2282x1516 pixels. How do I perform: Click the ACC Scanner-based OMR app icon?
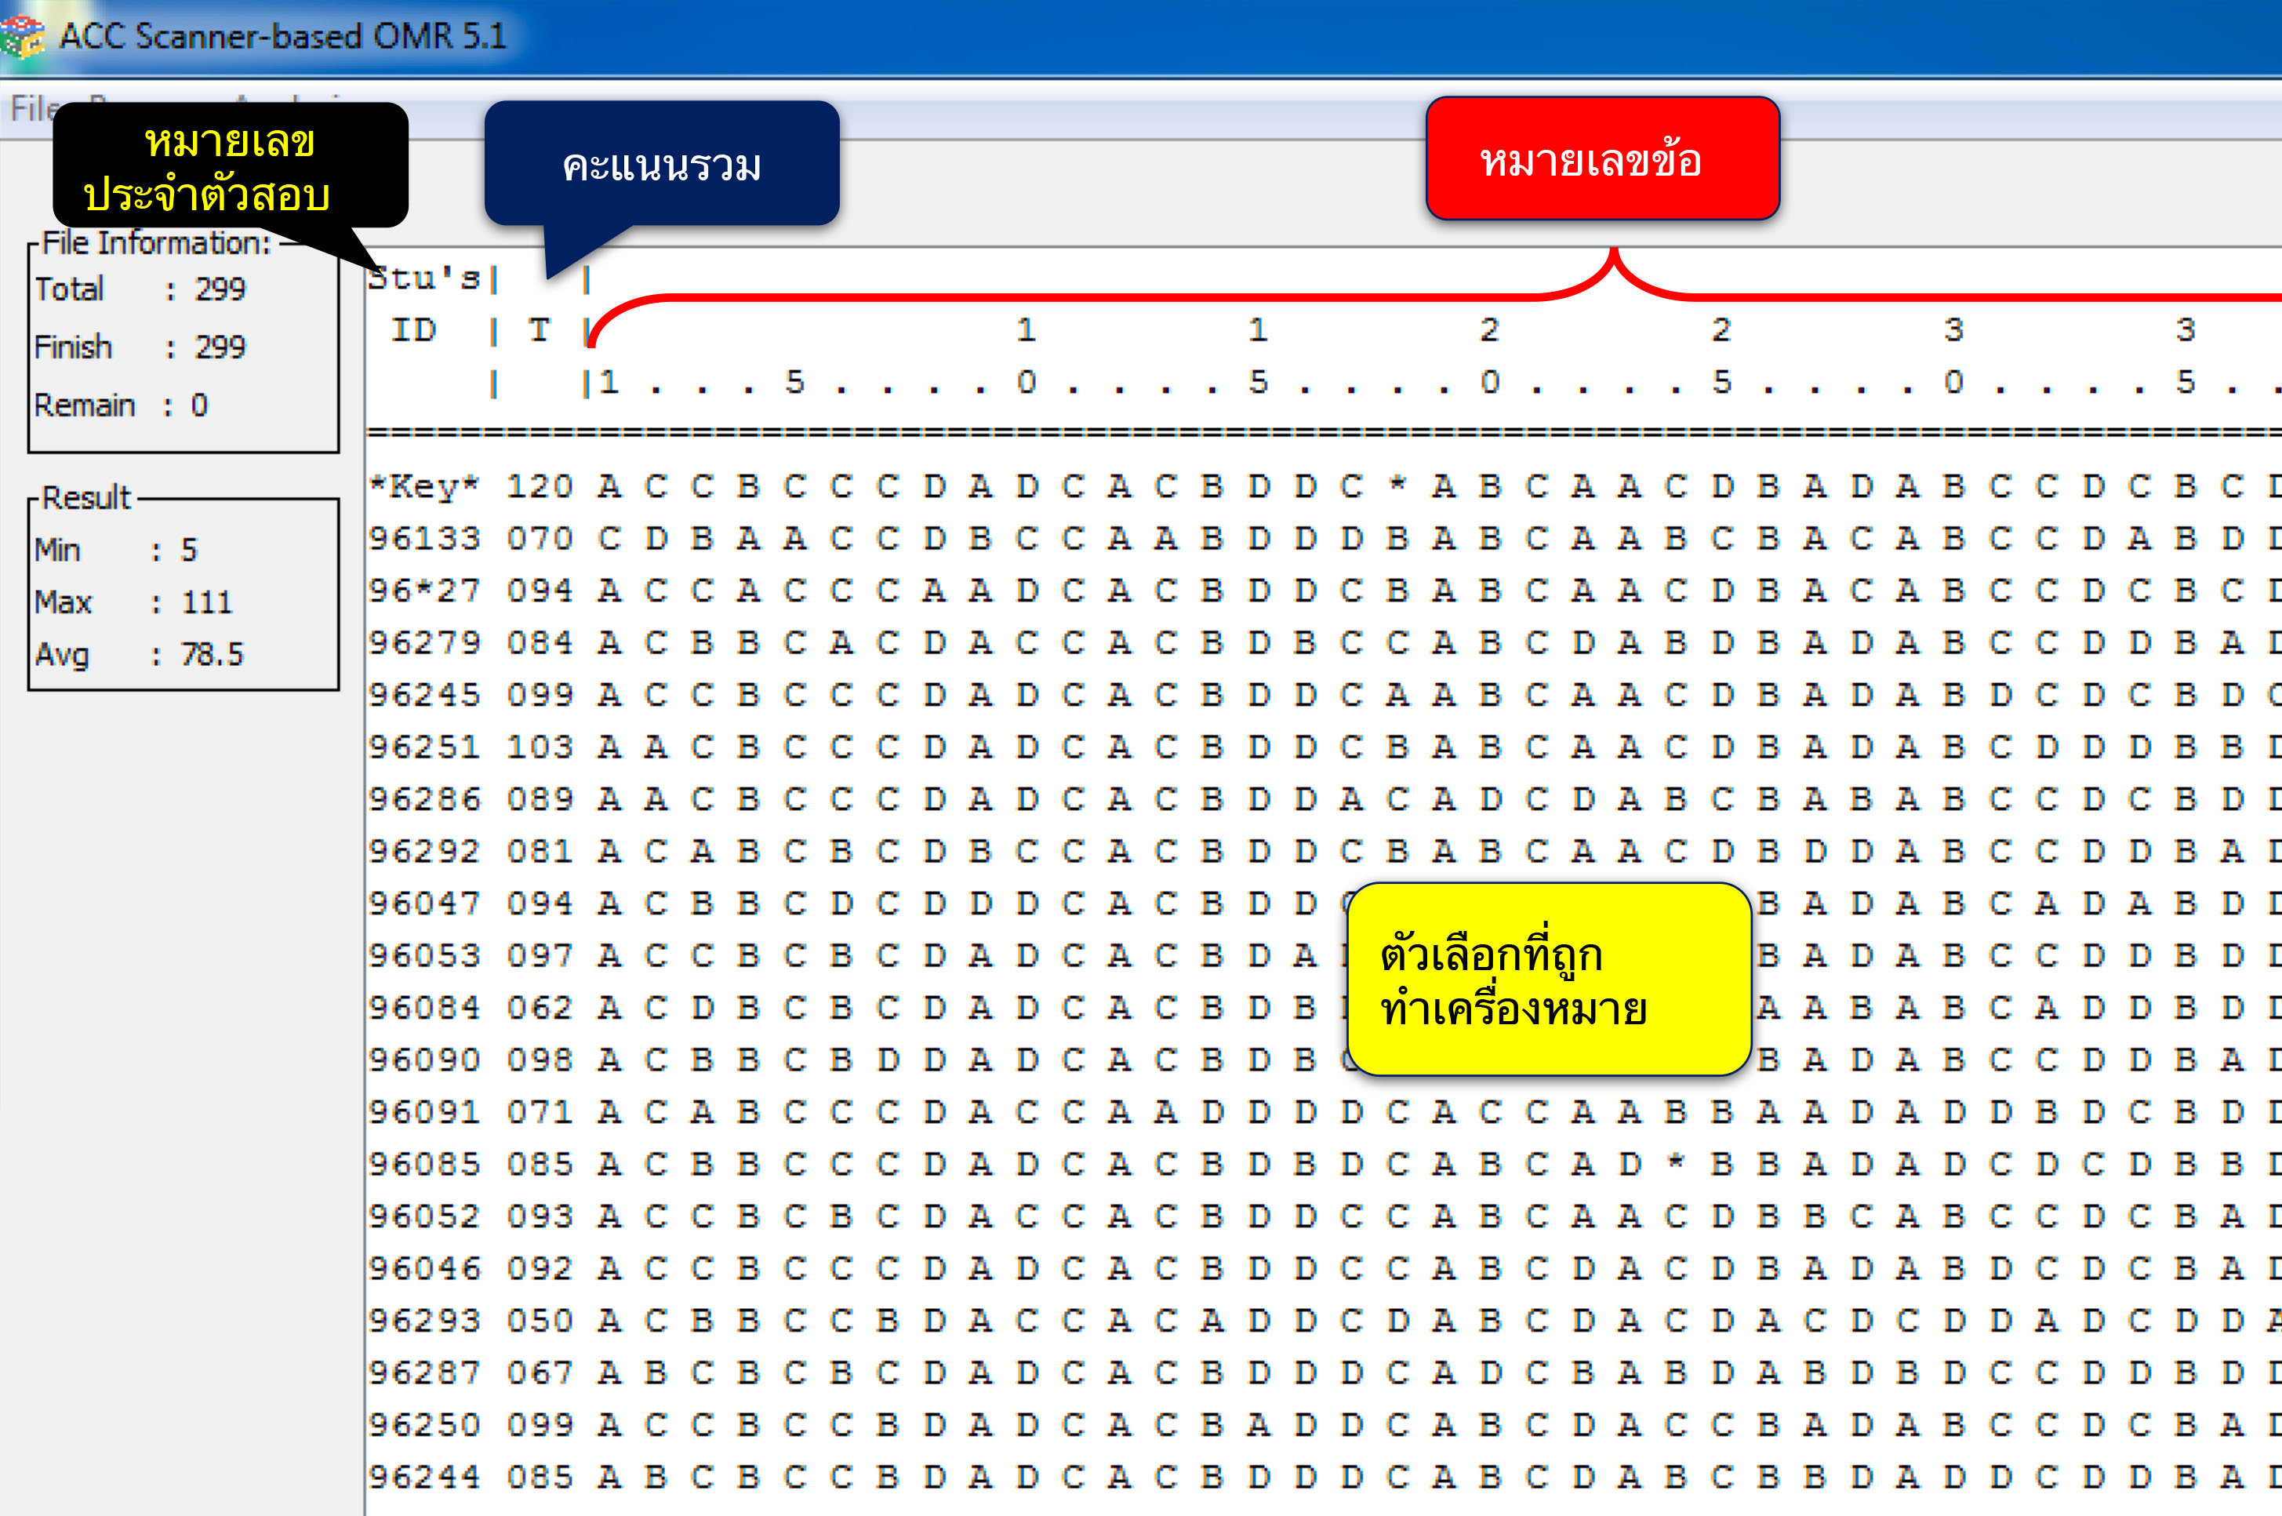click(x=21, y=37)
